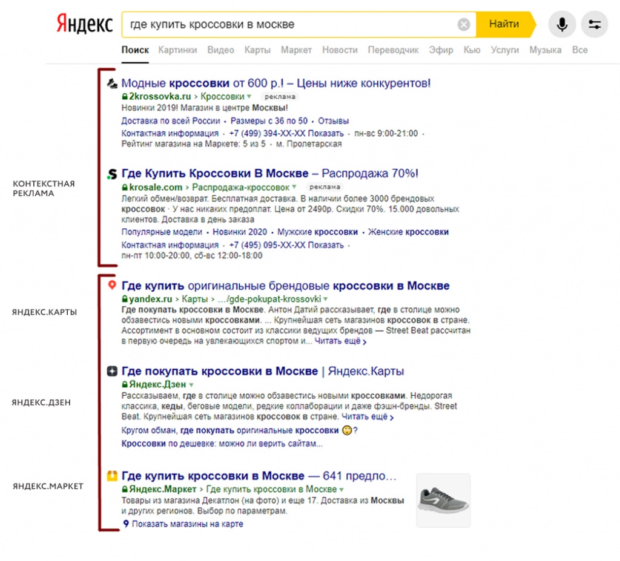
Task: Open the Отзывы sitelink
Action: pyautogui.click(x=333, y=121)
